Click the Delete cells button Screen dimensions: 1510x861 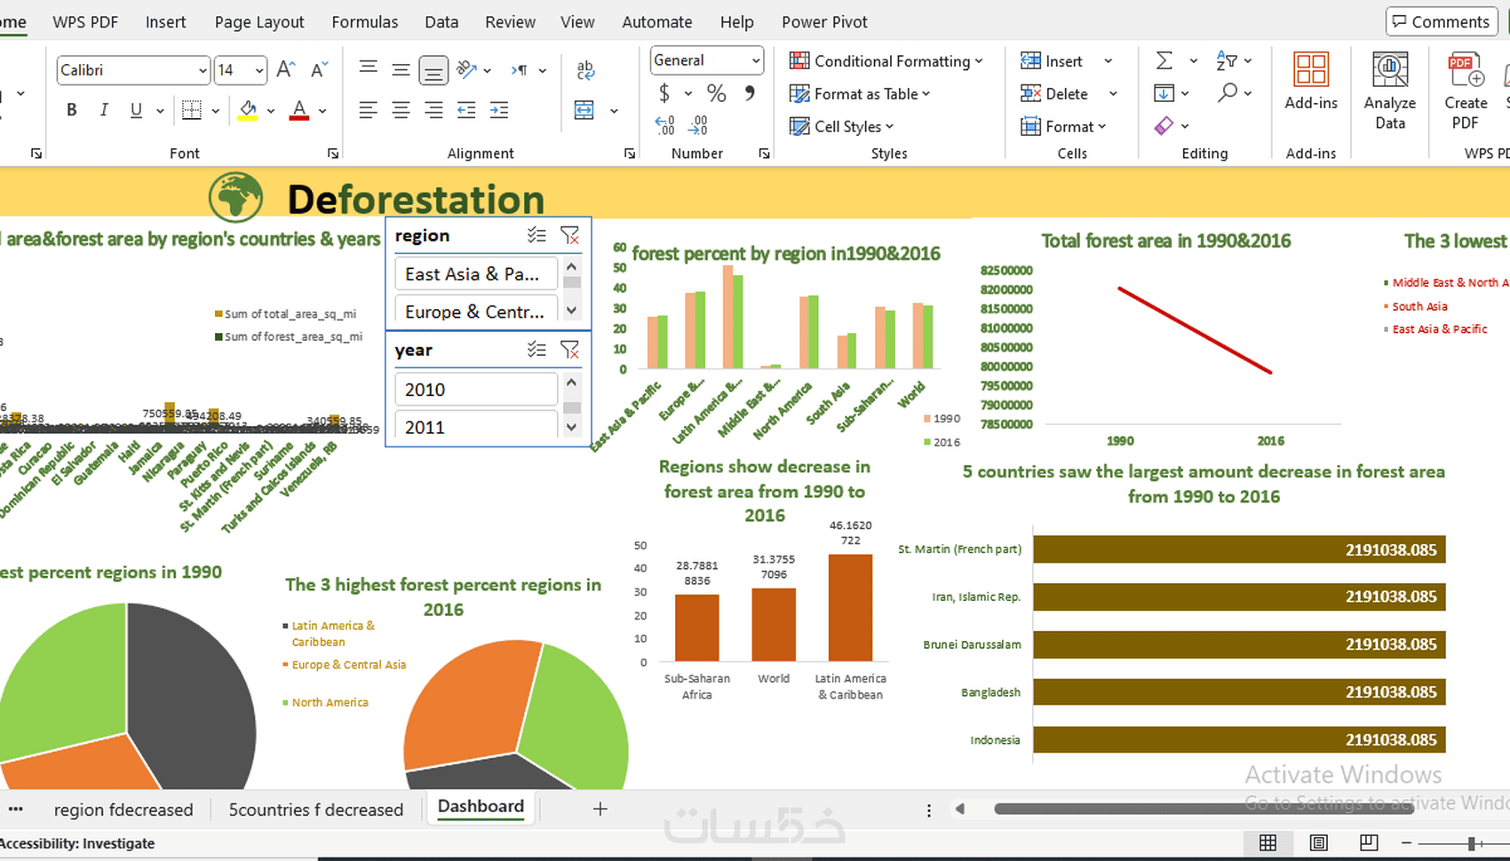click(1054, 93)
